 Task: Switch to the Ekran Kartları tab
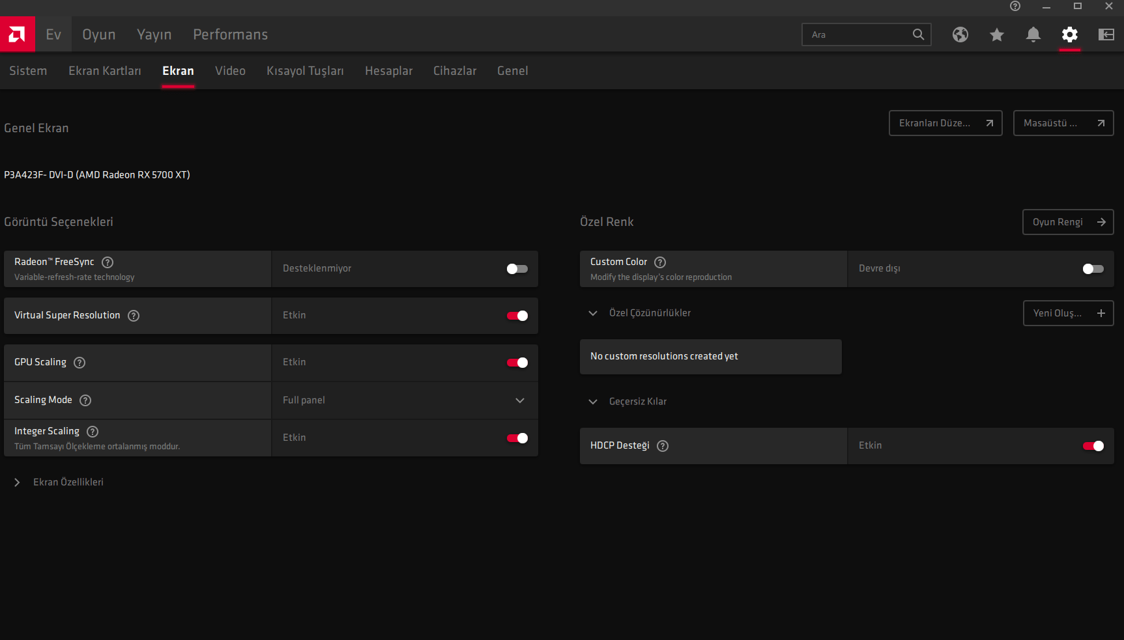click(104, 71)
